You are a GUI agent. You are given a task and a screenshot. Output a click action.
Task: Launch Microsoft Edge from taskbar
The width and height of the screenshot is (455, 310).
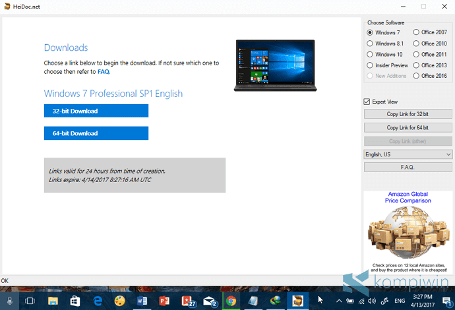point(98,301)
